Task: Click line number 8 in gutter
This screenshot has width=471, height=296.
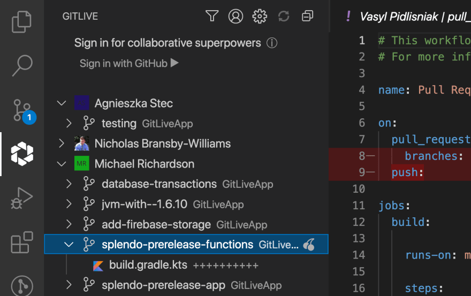Action: tap(362, 156)
